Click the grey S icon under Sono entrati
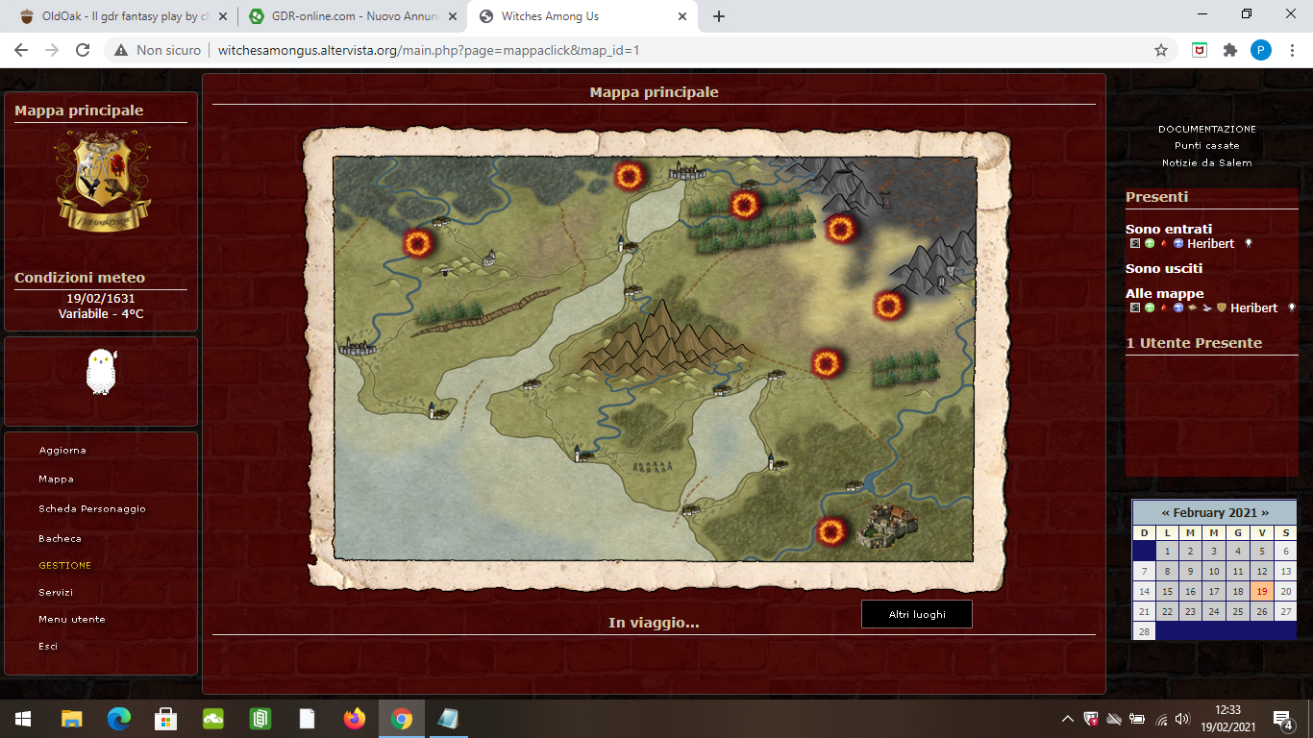Screen dimensions: 1313x738 (1135, 243)
